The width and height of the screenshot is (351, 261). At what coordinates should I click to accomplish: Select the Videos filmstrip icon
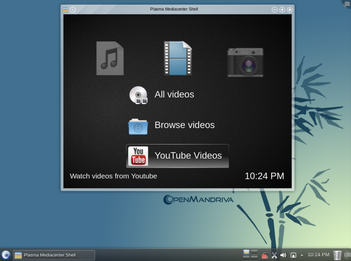pyautogui.click(x=178, y=58)
